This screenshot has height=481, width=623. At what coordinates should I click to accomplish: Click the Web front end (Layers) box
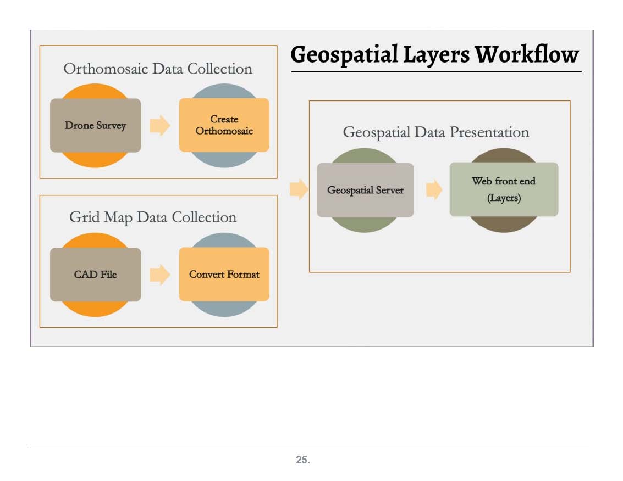coord(504,189)
